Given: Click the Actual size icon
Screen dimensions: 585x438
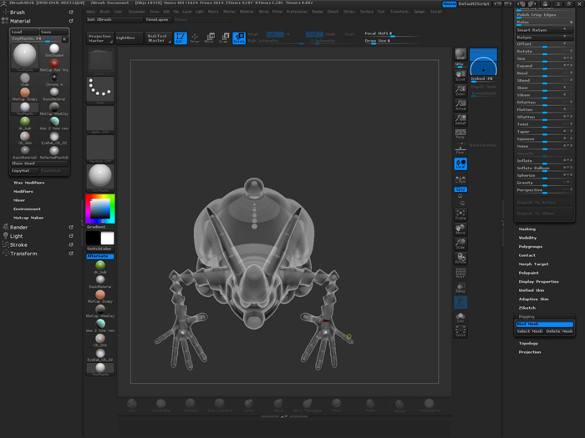Looking at the screenshot, I should (460, 104).
